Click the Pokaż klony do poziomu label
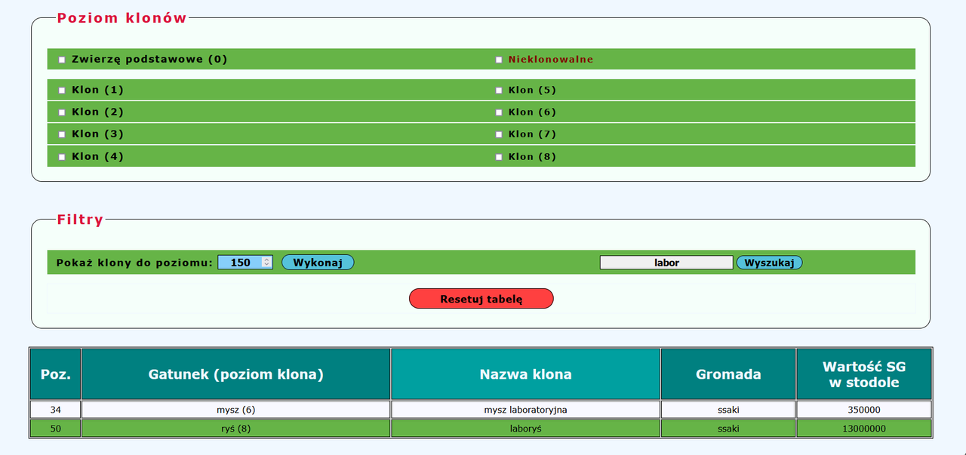 (134, 263)
